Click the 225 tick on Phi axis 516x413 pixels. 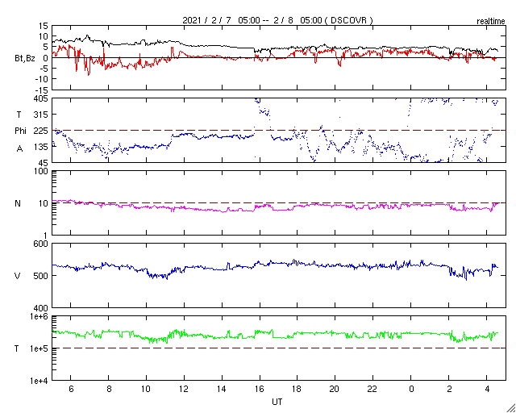[41, 131]
